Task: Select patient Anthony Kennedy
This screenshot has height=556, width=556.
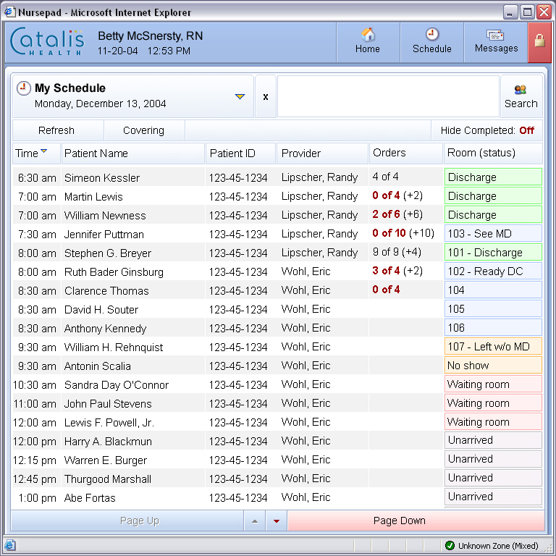Action: coord(105,328)
